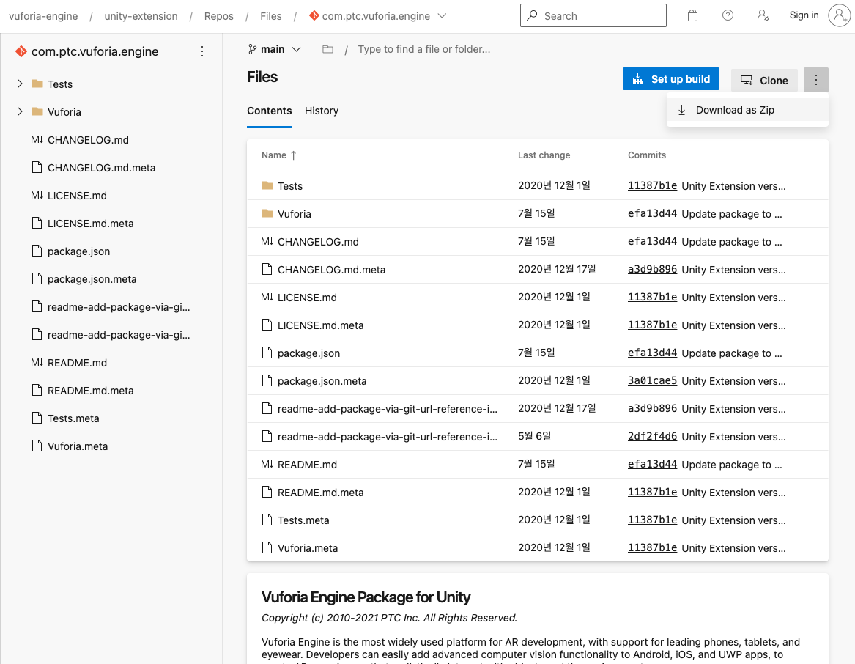Click the Tests folder icon in file table
855x664 pixels.
pyautogui.click(x=267, y=185)
